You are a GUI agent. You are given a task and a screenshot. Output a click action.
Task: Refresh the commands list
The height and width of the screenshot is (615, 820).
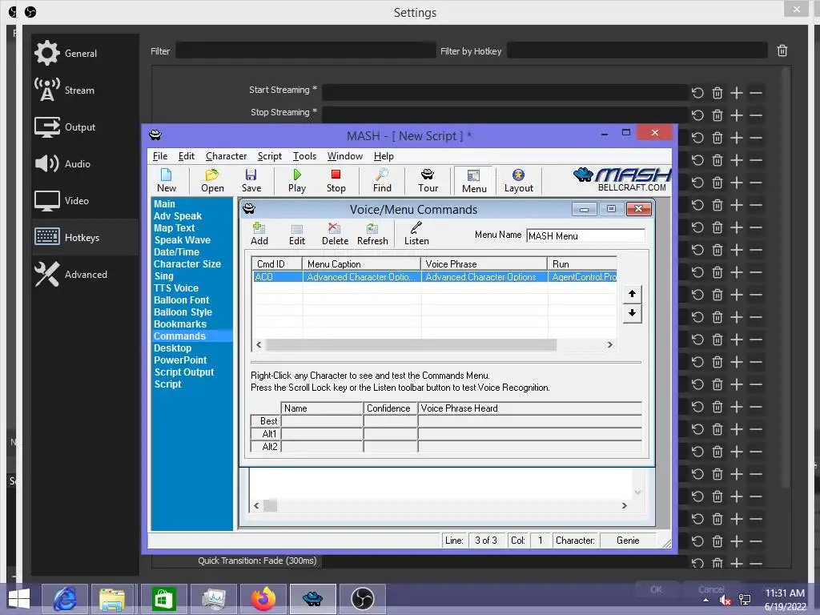[x=372, y=234]
